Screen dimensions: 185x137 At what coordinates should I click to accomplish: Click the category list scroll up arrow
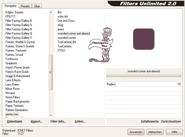[x=51, y=12]
